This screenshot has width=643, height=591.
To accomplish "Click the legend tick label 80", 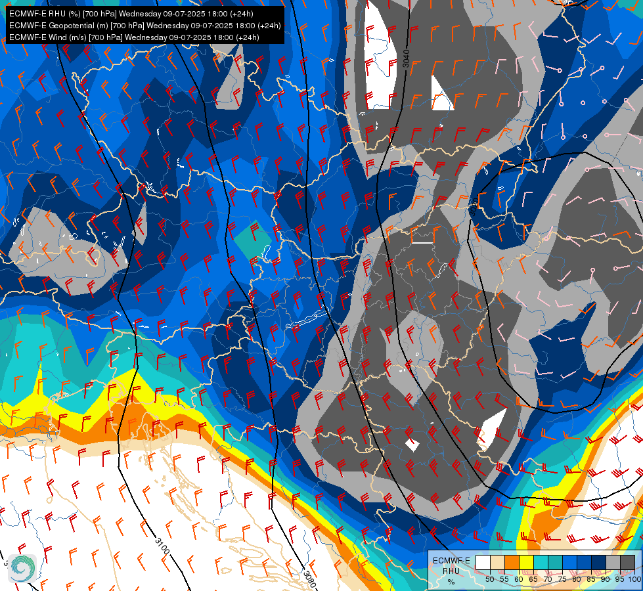I will pos(577,579).
